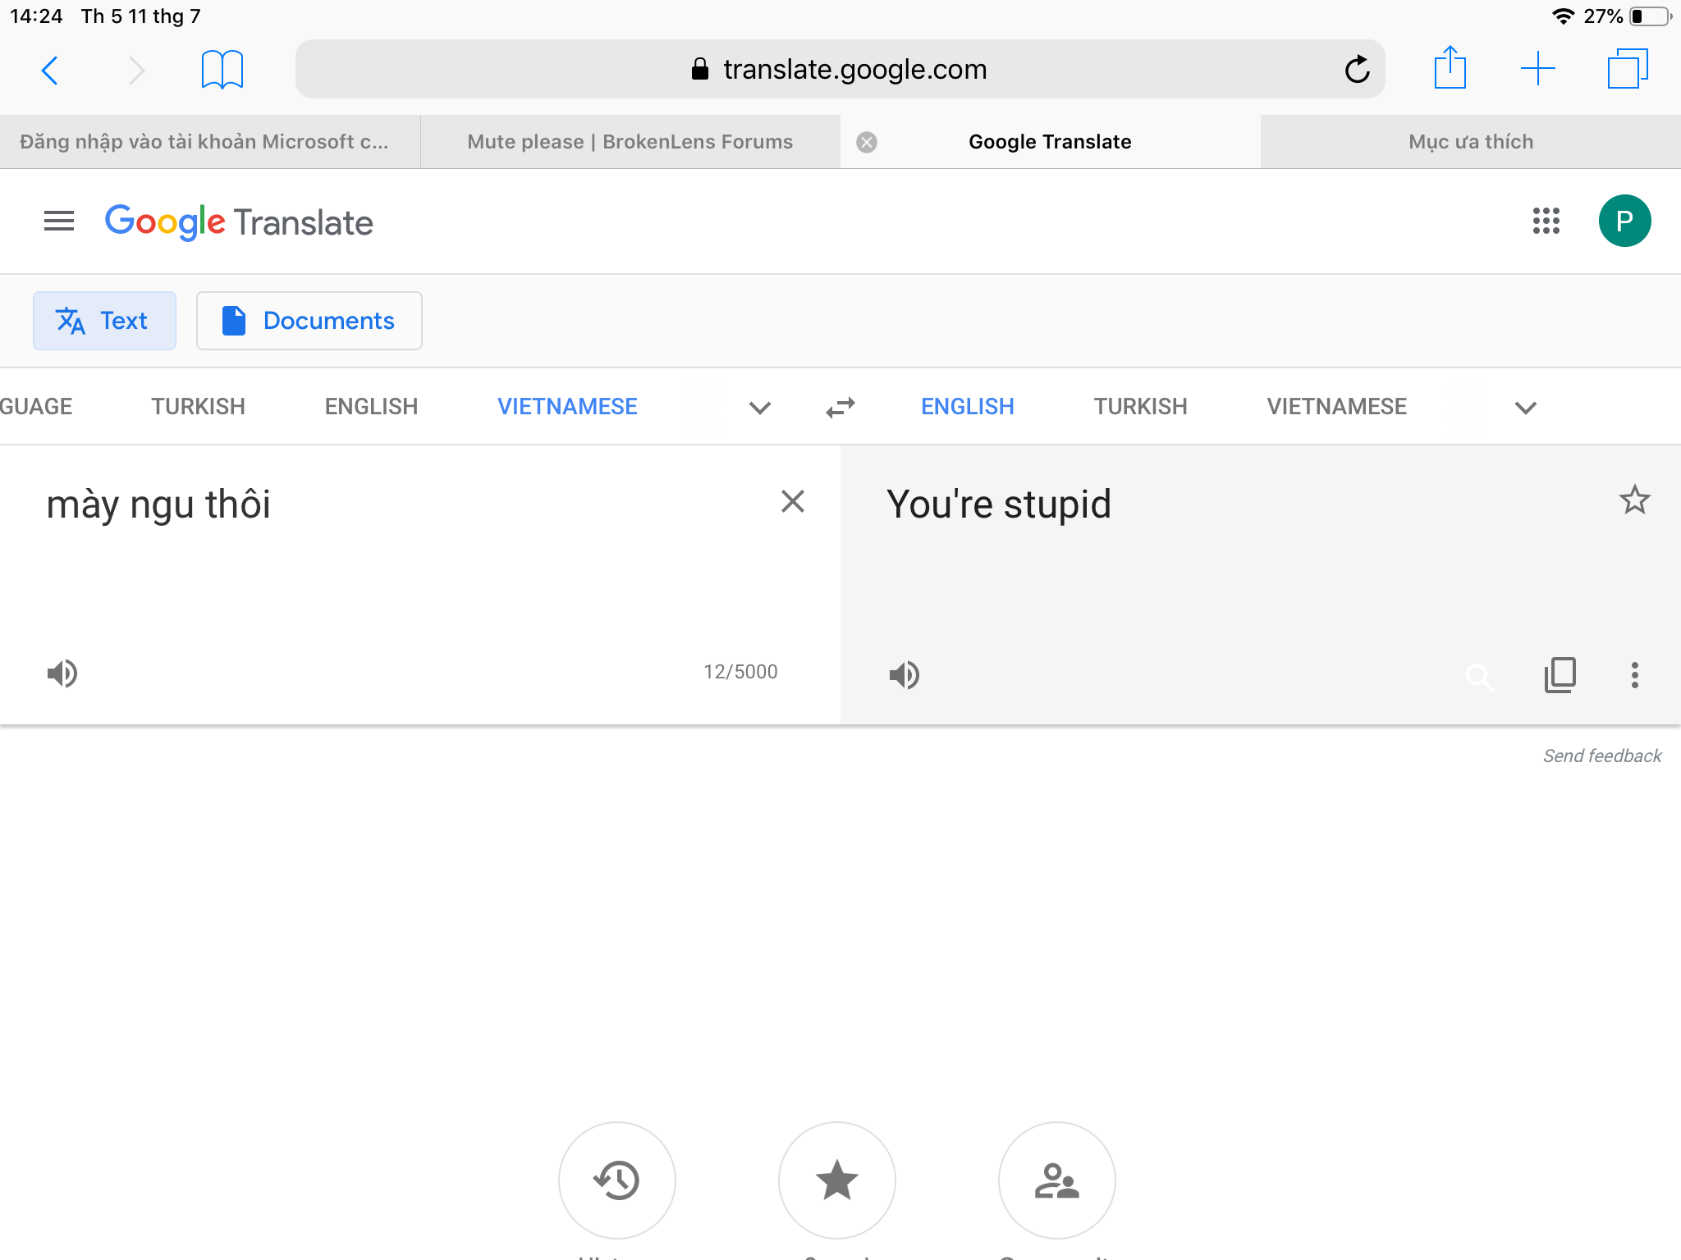Copy the translation to clipboard
Image resolution: width=1681 pixels, height=1260 pixels.
click(x=1560, y=675)
